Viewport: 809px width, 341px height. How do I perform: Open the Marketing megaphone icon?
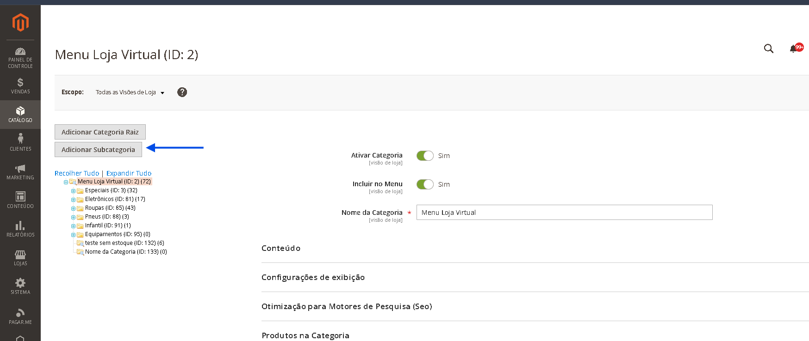point(20,168)
